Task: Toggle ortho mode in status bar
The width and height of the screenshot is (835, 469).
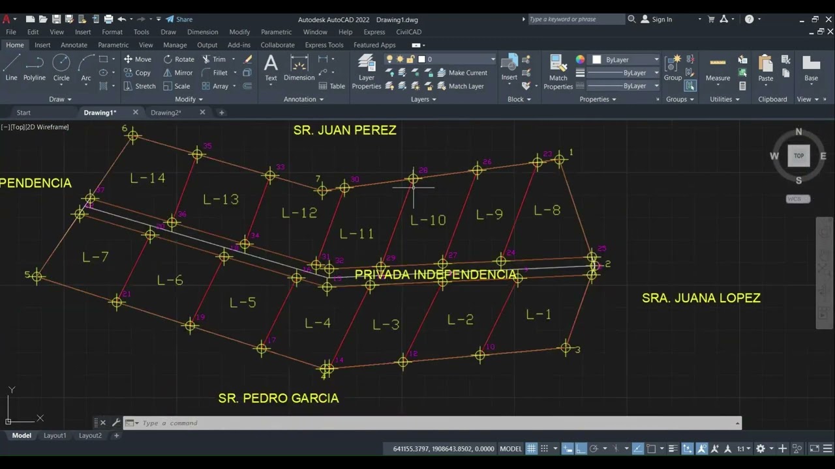Action: (x=581, y=449)
